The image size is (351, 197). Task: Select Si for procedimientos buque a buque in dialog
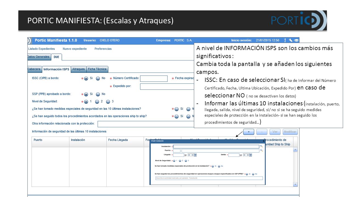(247, 174)
